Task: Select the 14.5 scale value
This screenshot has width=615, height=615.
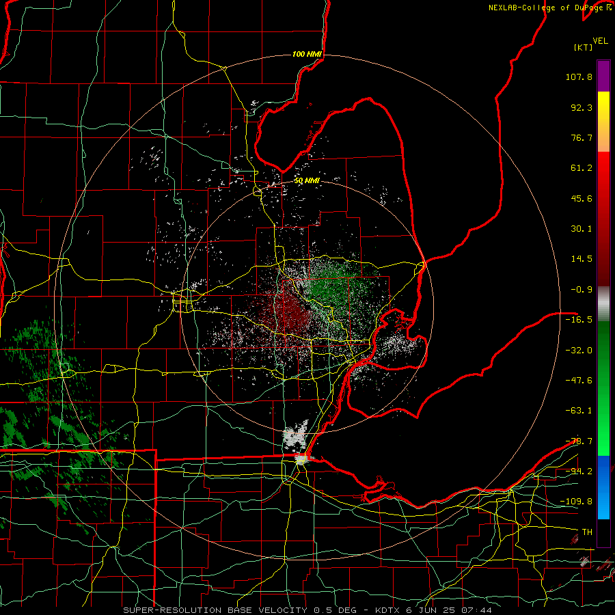Action: (582, 259)
